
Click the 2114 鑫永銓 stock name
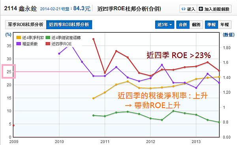coord(21,9)
